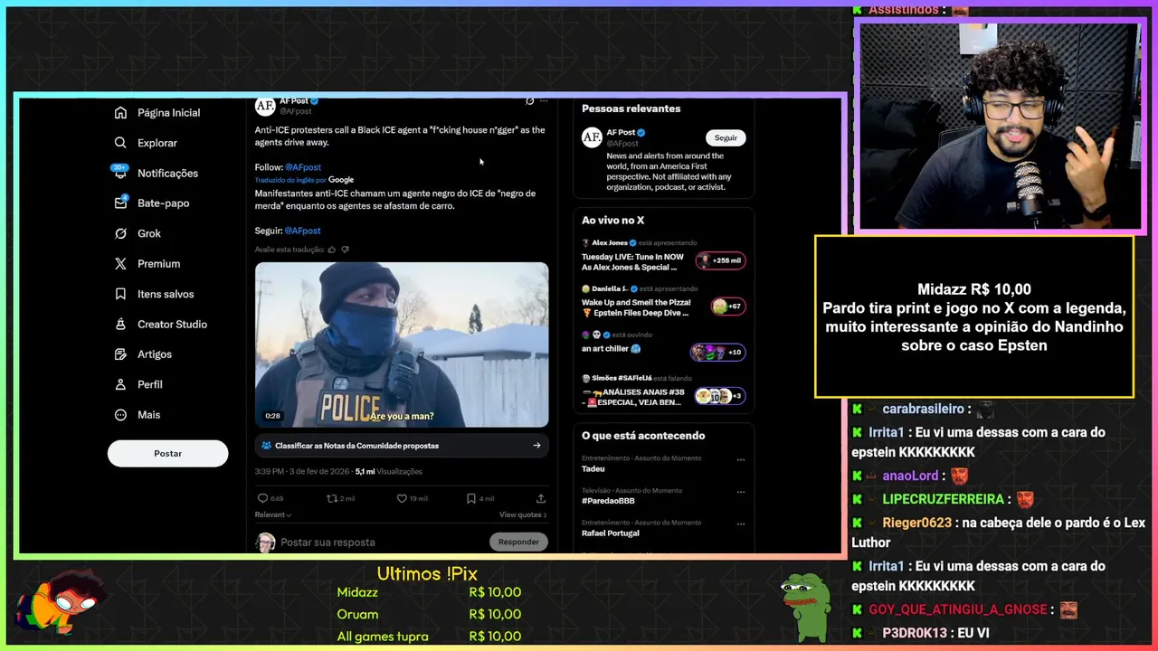Open Bate-papo messages icon
The width and height of the screenshot is (1158, 651).
[x=120, y=203]
